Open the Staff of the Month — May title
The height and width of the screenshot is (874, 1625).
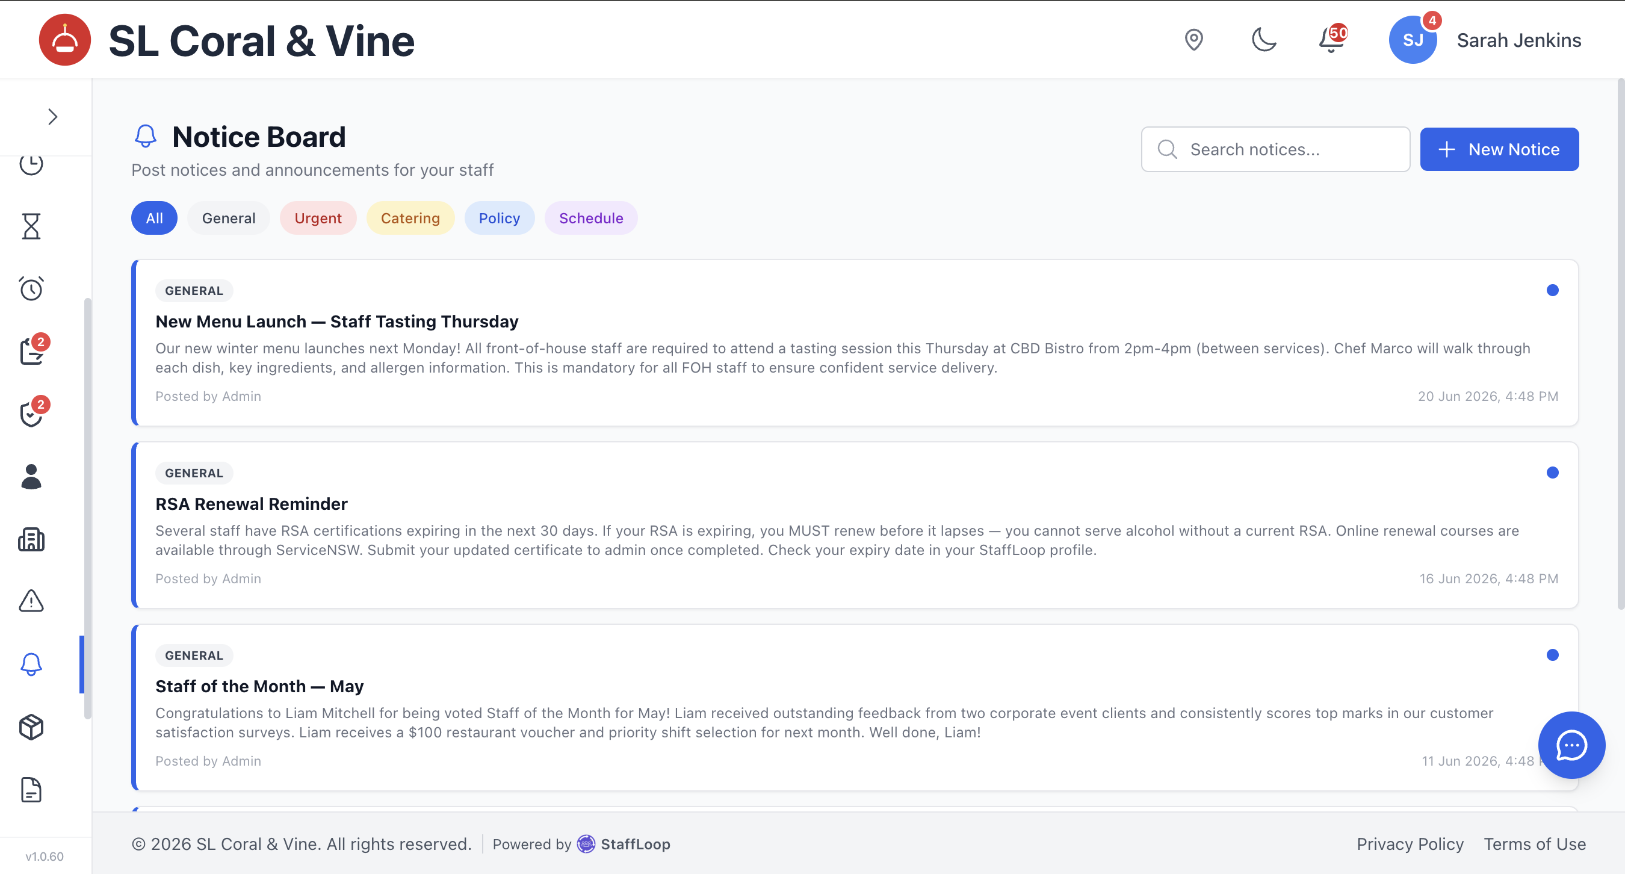tap(259, 687)
